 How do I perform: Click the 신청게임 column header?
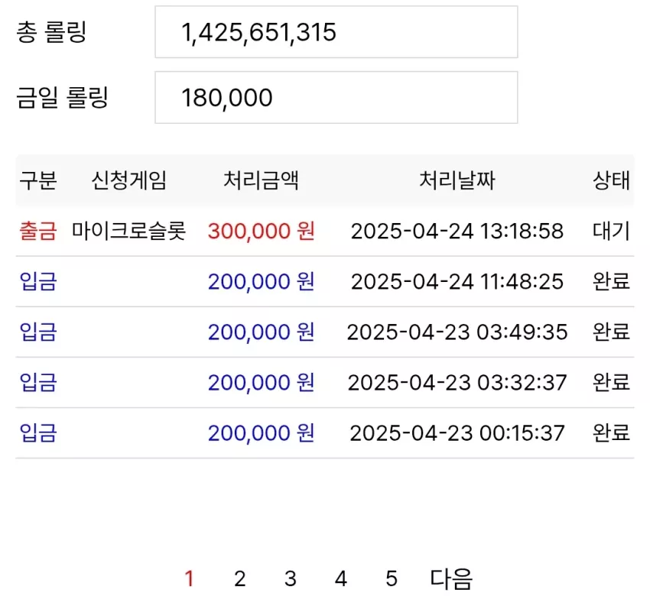coord(129,180)
